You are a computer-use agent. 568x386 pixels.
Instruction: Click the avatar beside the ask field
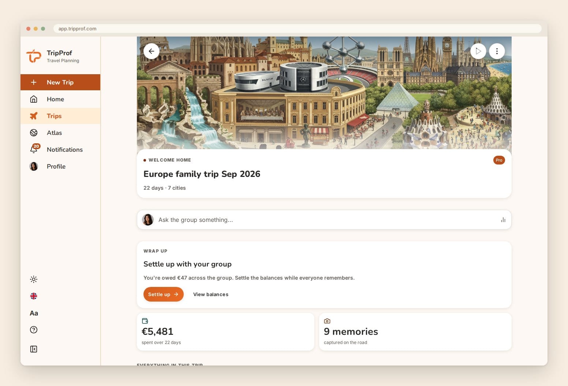[148, 220]
